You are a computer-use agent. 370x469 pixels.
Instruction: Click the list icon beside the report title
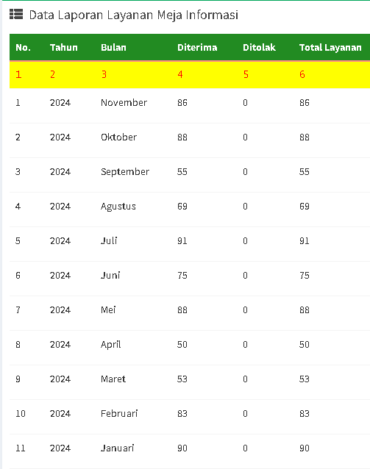[16, 14]
